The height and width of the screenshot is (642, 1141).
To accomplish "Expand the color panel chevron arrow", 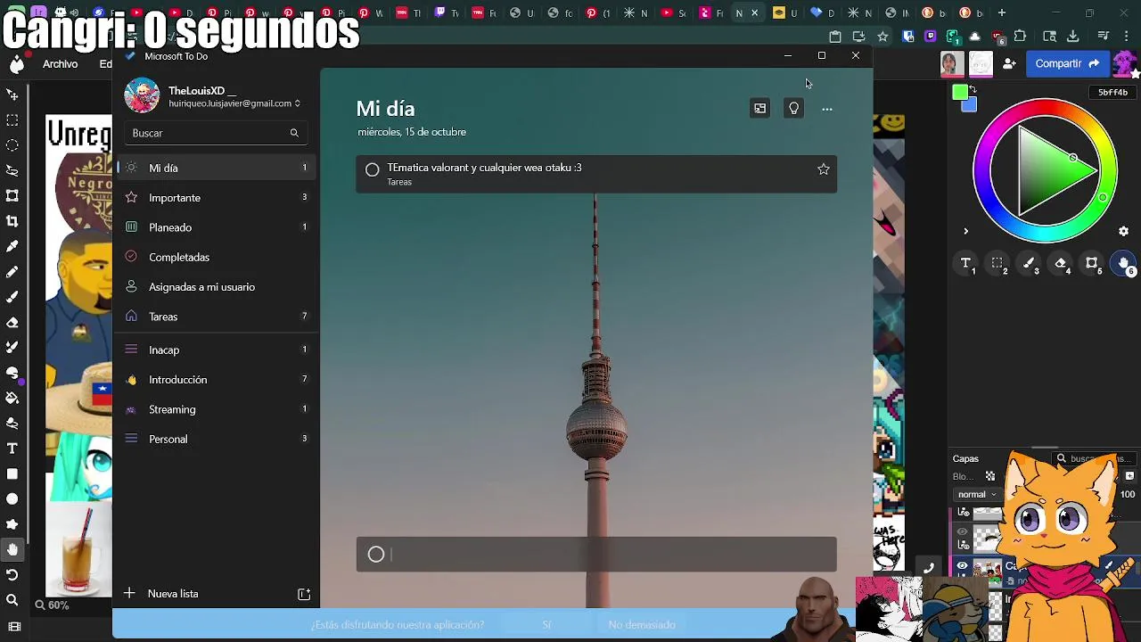I will 965,231.
